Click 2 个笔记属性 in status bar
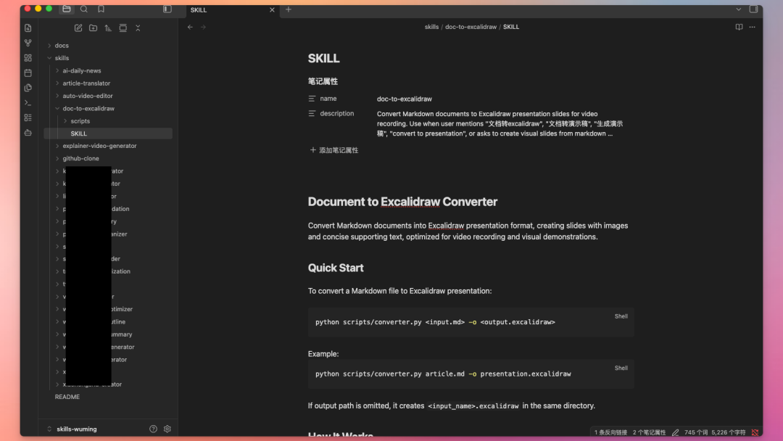The image size is (783, 441). tap(649, 432)
